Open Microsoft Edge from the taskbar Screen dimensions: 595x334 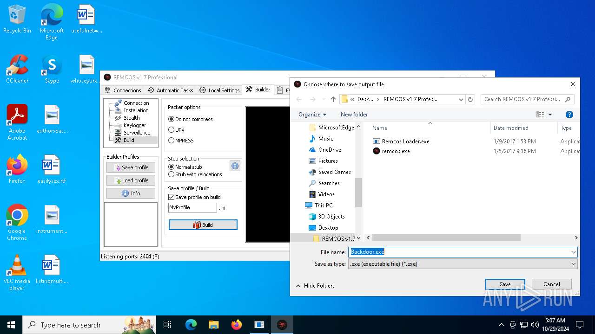[191, 325]
